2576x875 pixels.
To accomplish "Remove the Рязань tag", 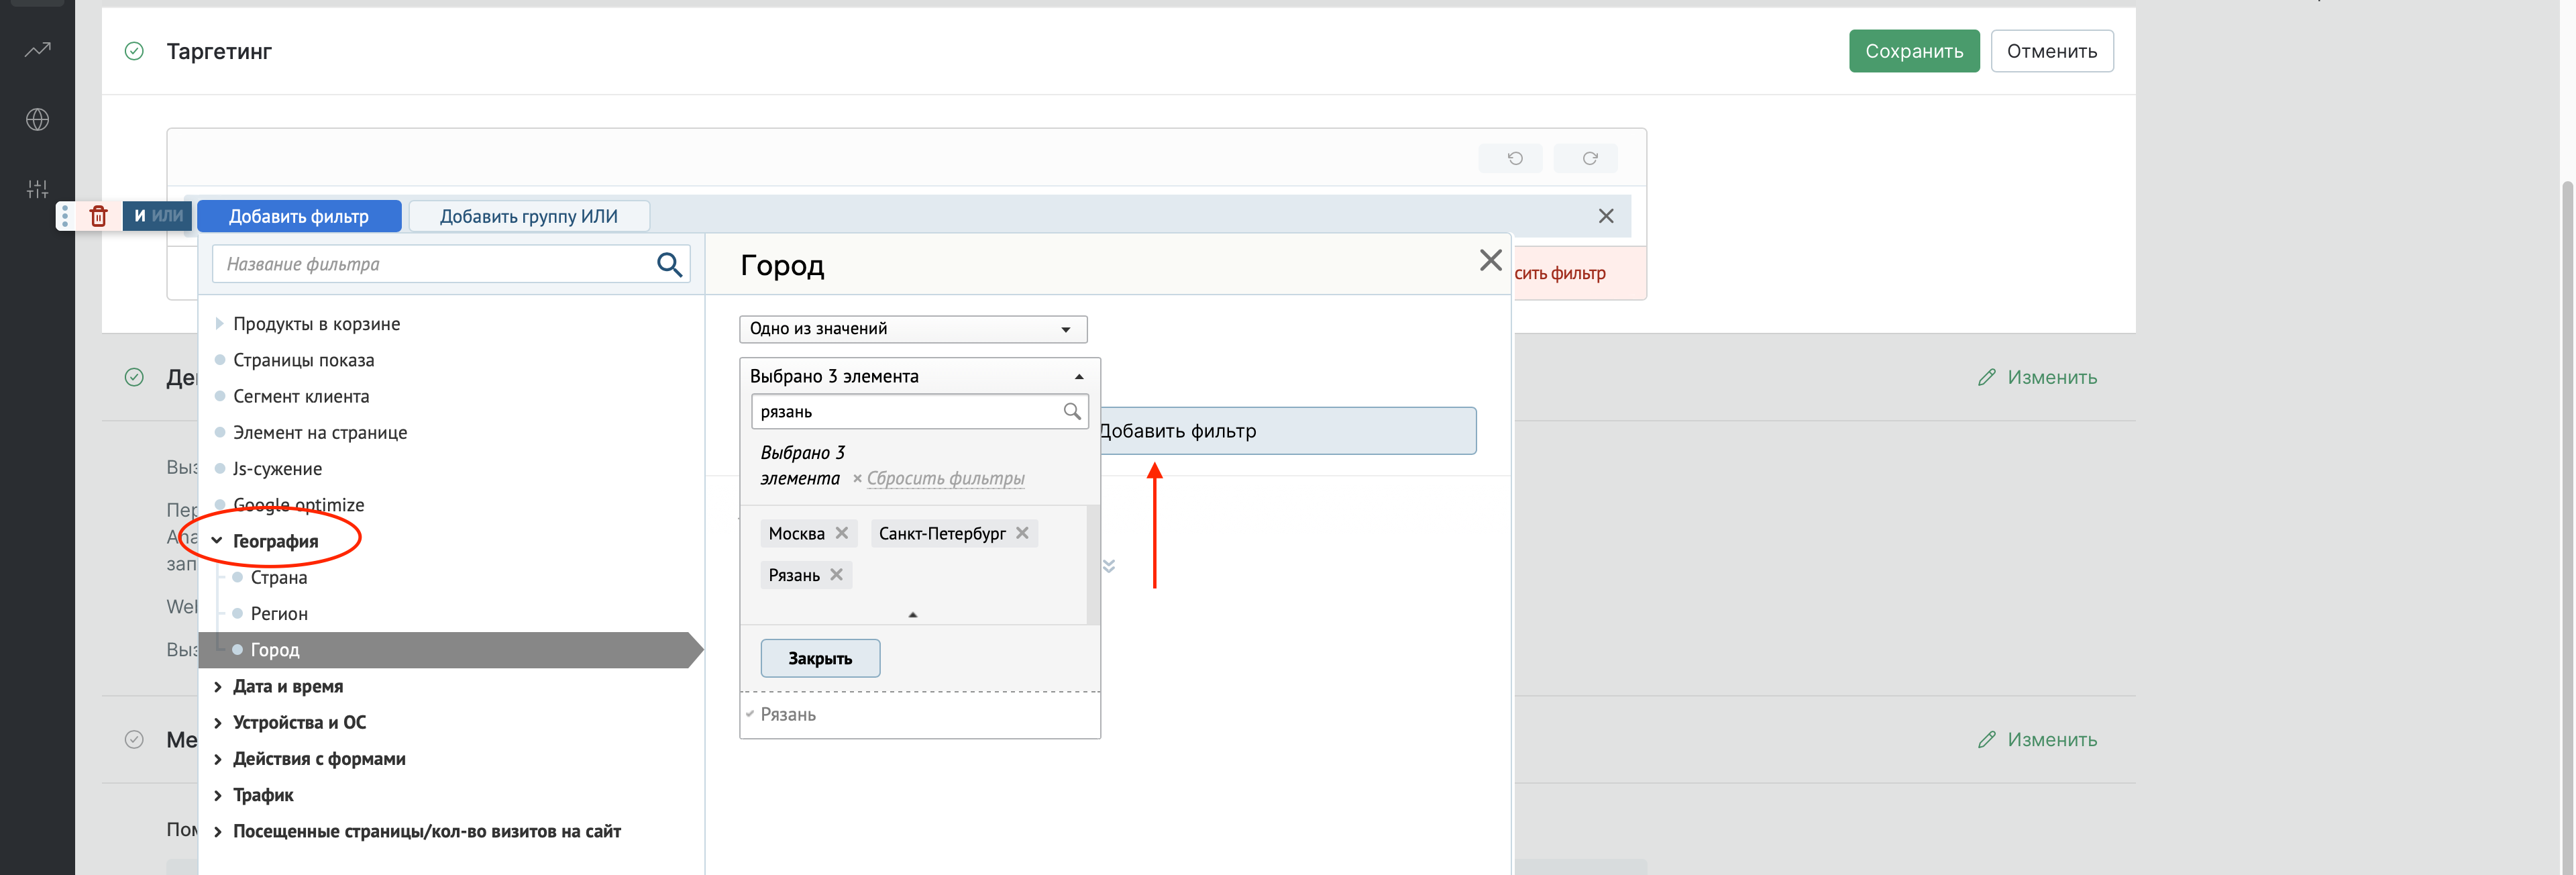I will click(x=837, y=574).
